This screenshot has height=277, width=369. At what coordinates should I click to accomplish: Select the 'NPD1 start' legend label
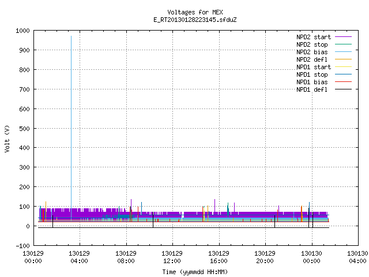coord(314,67)
